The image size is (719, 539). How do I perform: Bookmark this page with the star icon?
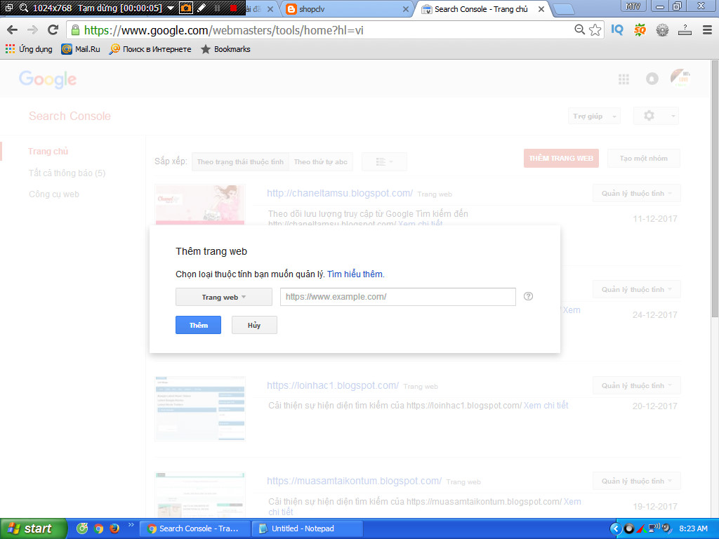595,30
